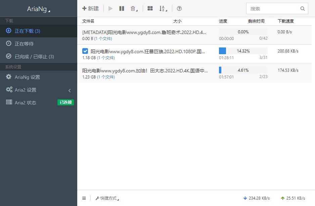Screen dimensions: 315x206
Task: Click the select-all grid icon
Action: point(150,8)
